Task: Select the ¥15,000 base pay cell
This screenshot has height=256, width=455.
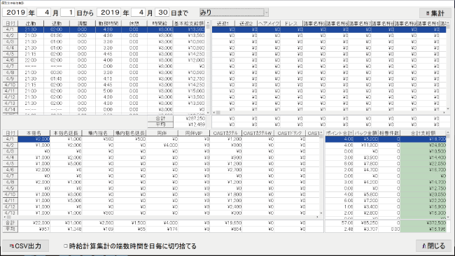Action: pos(189,91)
